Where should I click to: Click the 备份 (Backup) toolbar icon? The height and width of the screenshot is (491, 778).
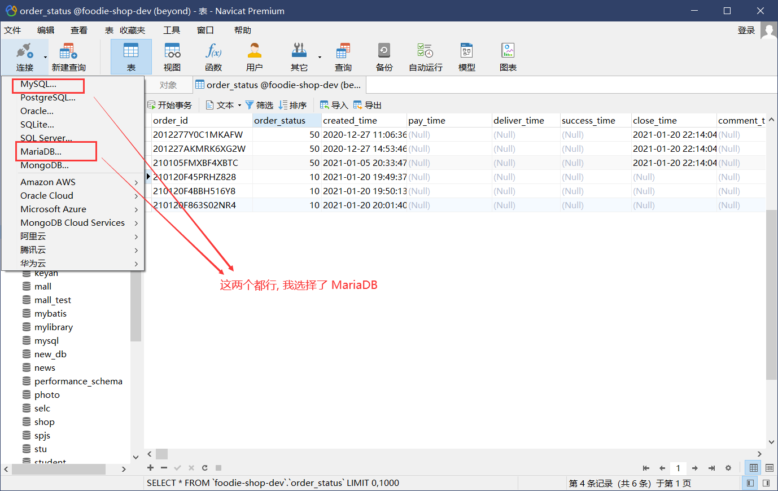pyautogui.click(x=384, y=56)
